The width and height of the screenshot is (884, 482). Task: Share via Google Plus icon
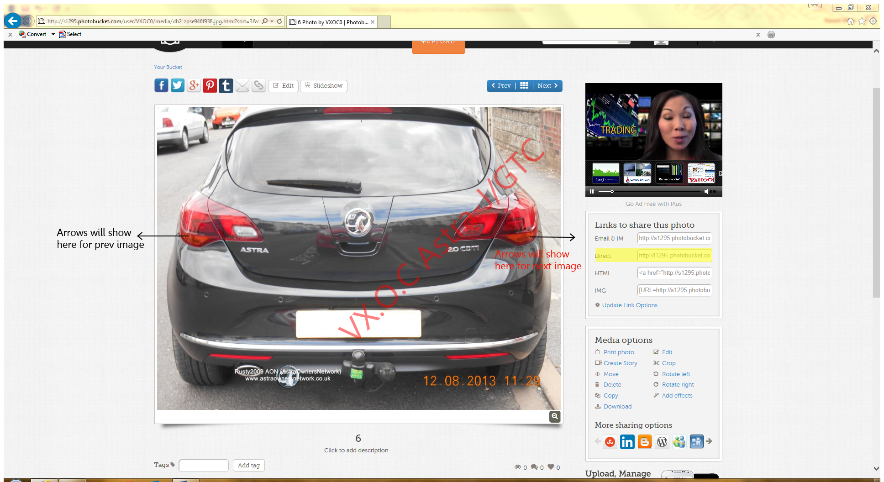194,85
